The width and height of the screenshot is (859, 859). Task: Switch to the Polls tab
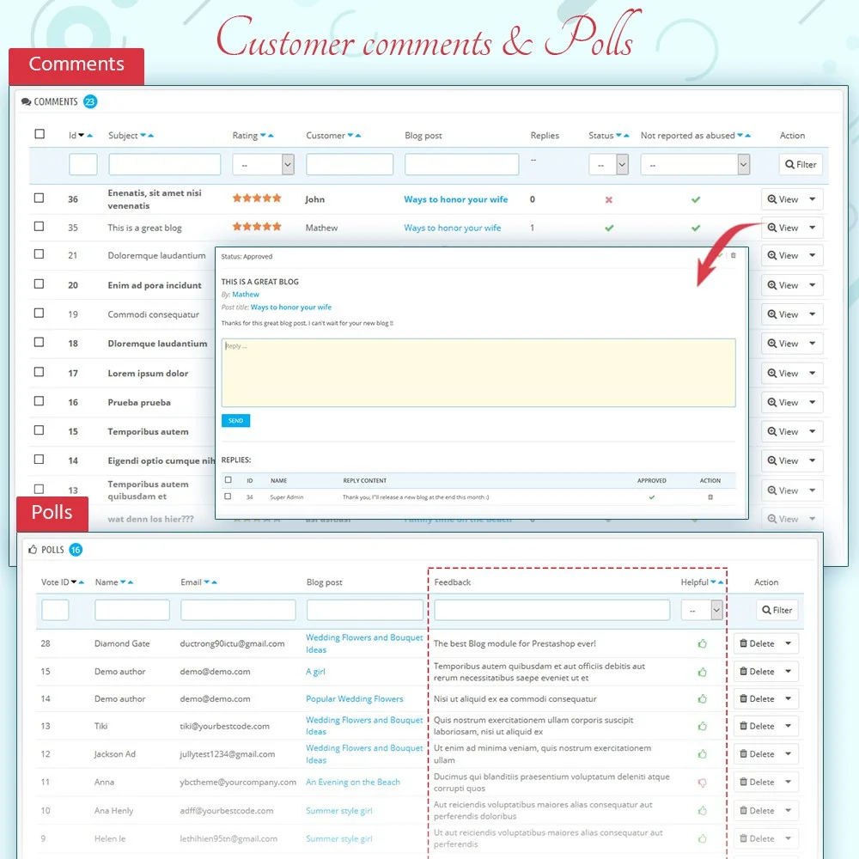point(52,513)
